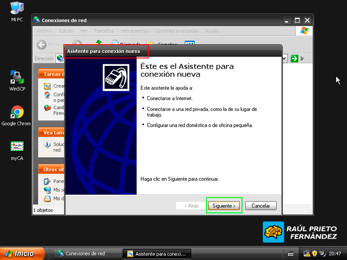
Task: Click the green Ir arrow icon
Action: (294, 58)
